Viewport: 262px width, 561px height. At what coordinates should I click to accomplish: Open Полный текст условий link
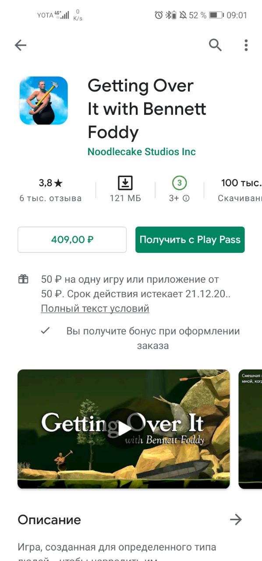[95, 309]
